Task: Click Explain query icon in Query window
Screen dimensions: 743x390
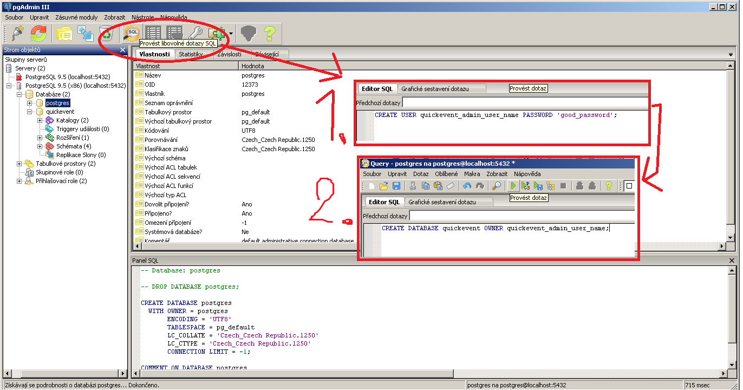Action: pos(551,186)
